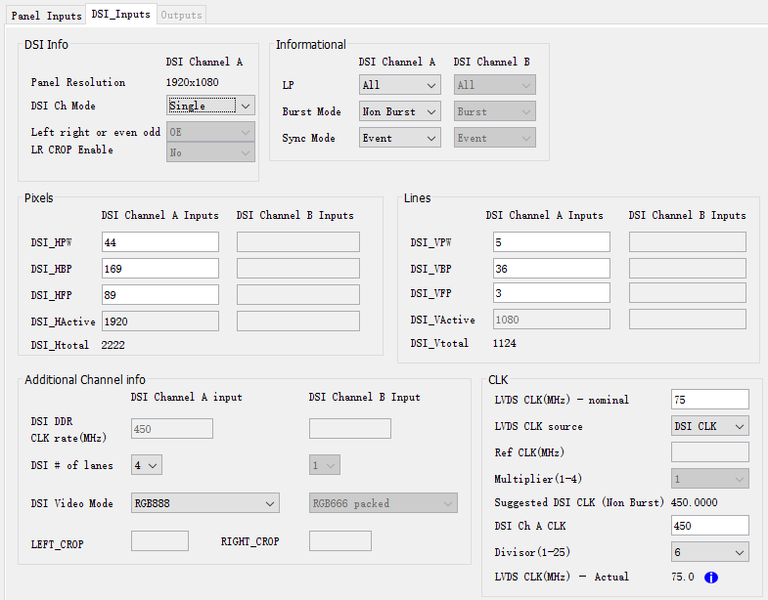768x600 pixels.
Task: Click the Channel A DSI_HBP field
Action: 160,269
